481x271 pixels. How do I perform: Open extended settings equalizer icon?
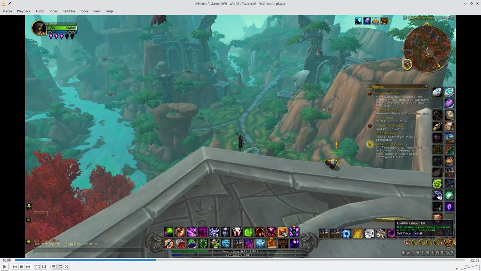(x=44, y=267)
